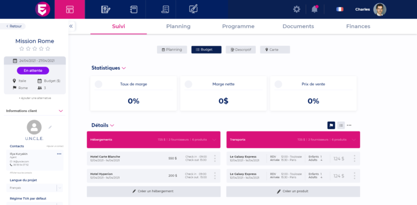The image size is (417, 205).
Task: Open Illya Kuryakin contact options menu
Action: click(59, 154)
